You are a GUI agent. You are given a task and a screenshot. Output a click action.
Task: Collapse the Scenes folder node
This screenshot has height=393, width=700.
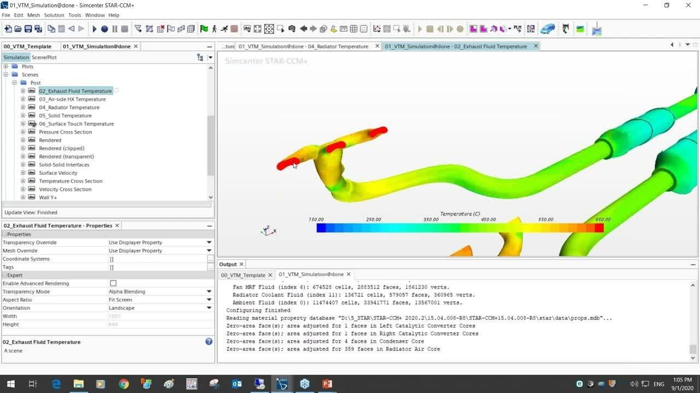point(5,75)
